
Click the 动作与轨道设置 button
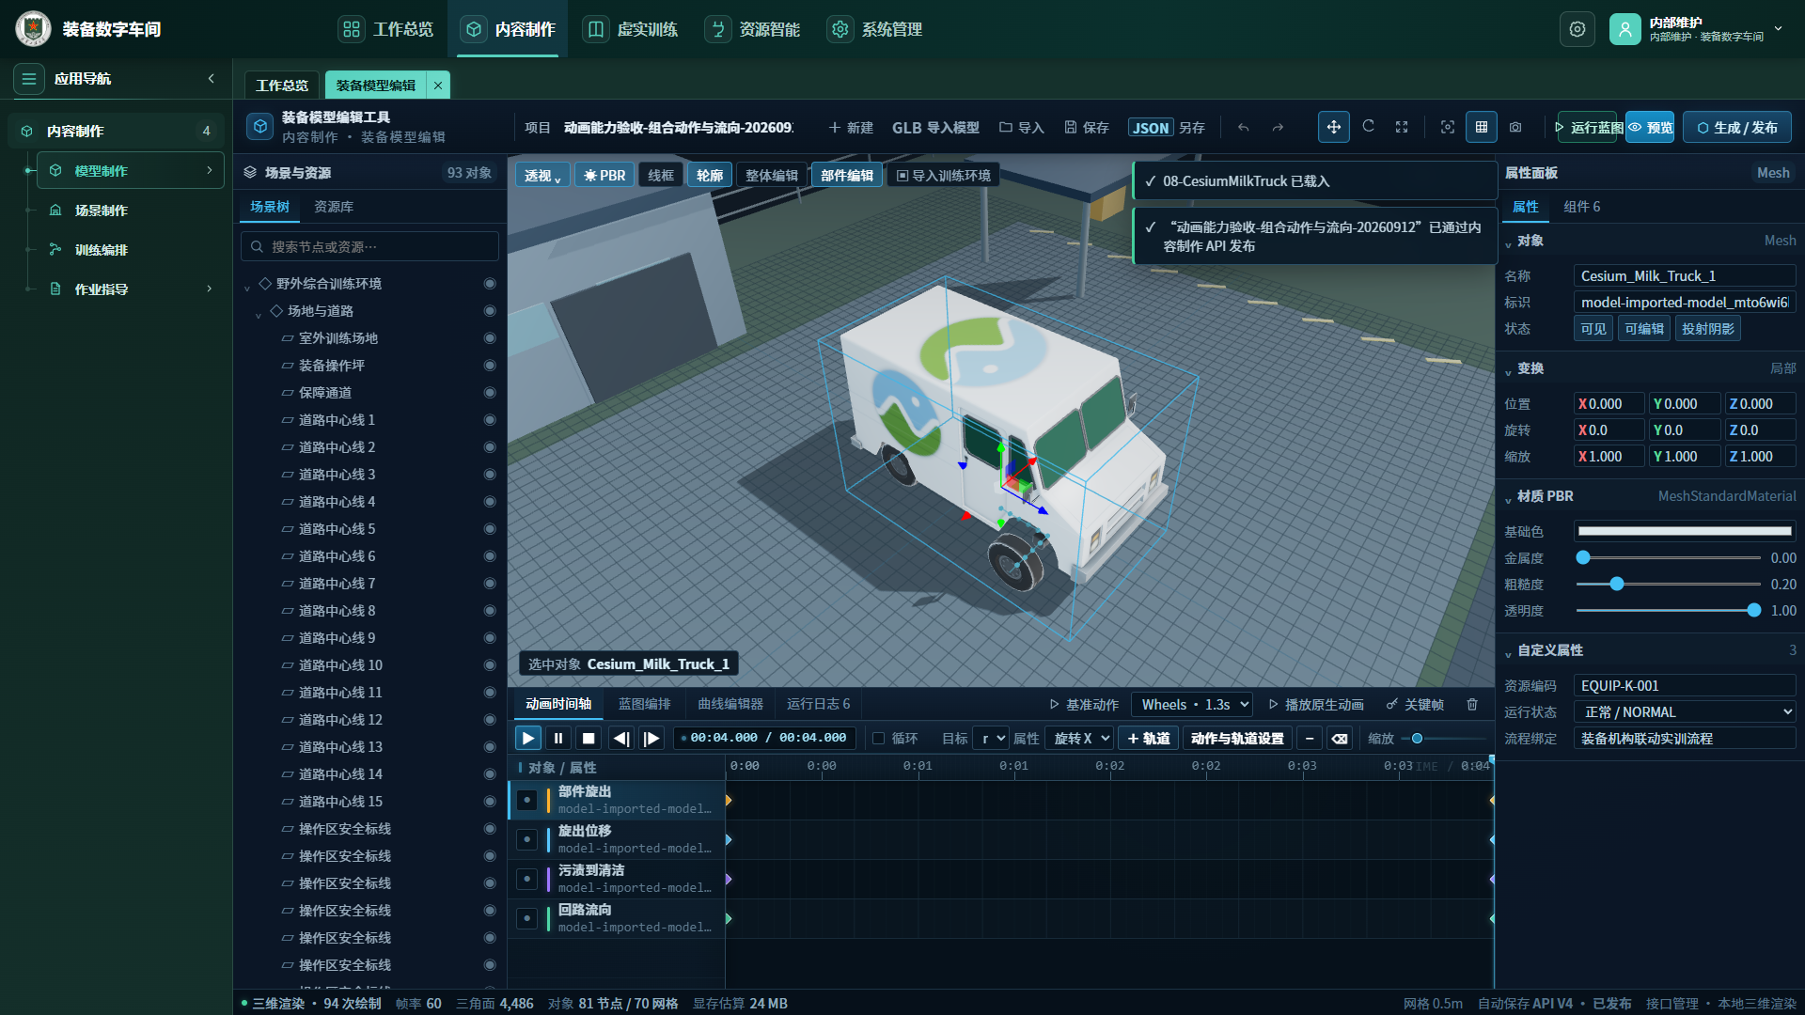pos(1237,739)
